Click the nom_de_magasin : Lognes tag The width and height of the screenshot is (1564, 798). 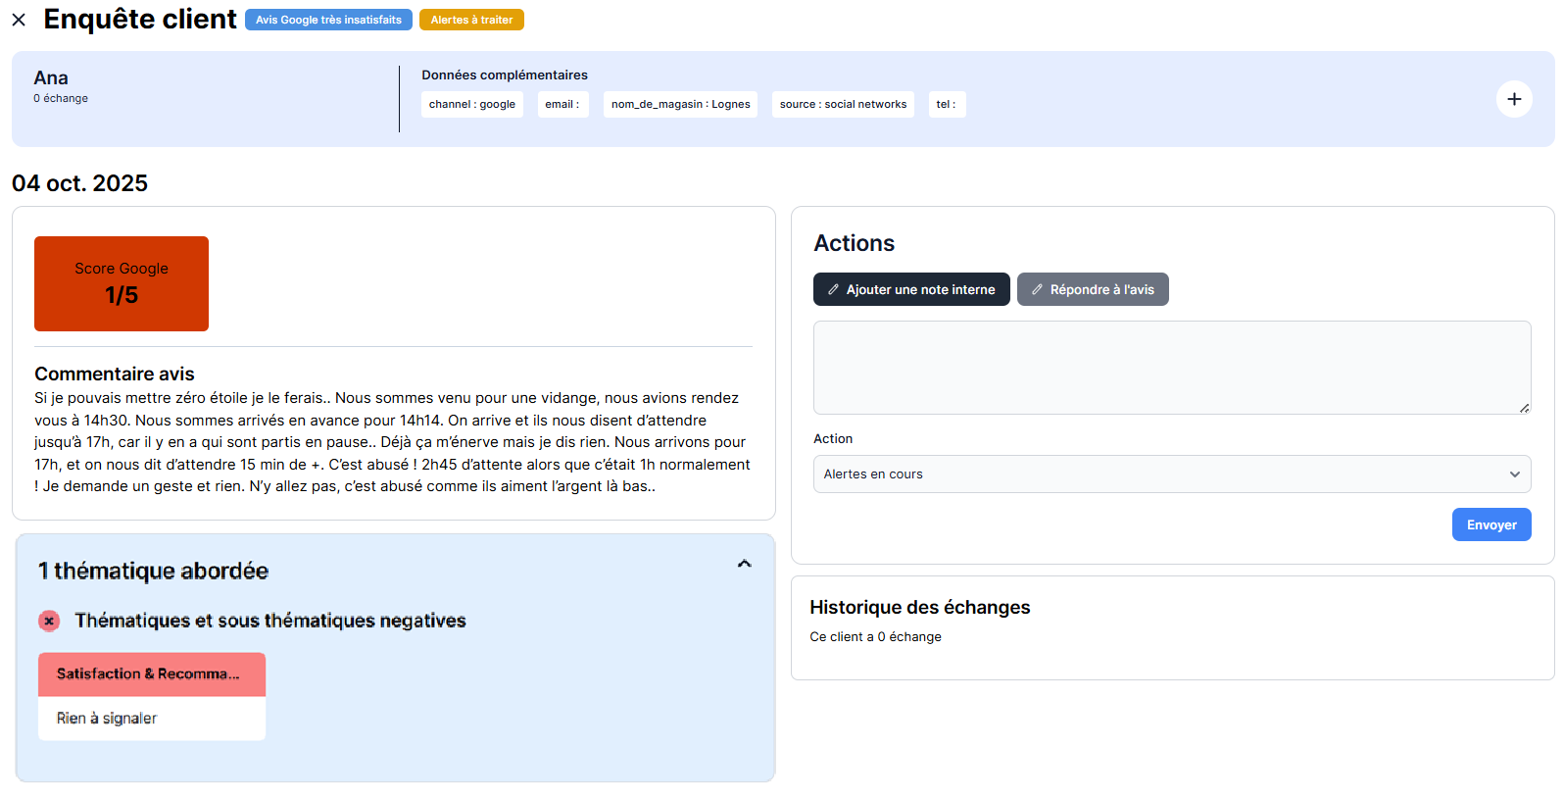pos(680,105)
